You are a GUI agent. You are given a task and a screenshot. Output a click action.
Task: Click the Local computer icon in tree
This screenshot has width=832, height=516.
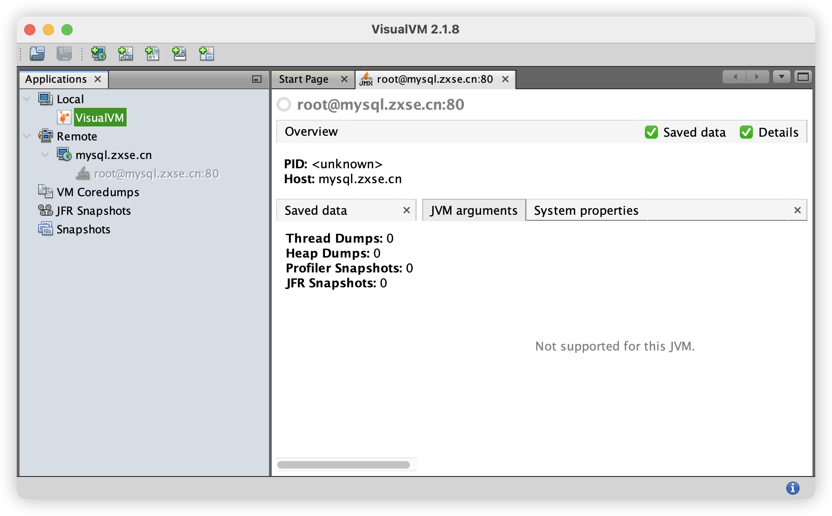(x=46, y=99)
